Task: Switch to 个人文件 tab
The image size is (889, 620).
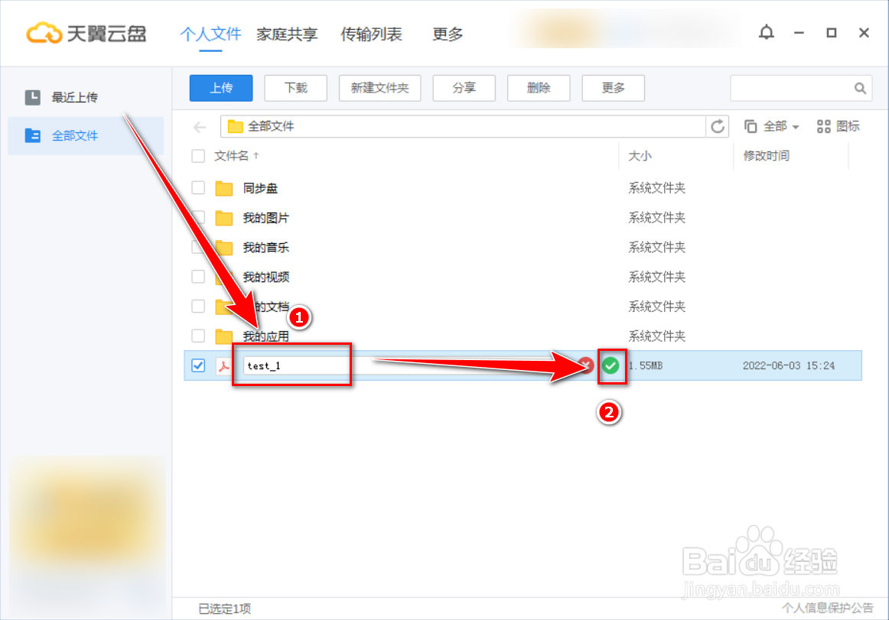Action: 210,34
